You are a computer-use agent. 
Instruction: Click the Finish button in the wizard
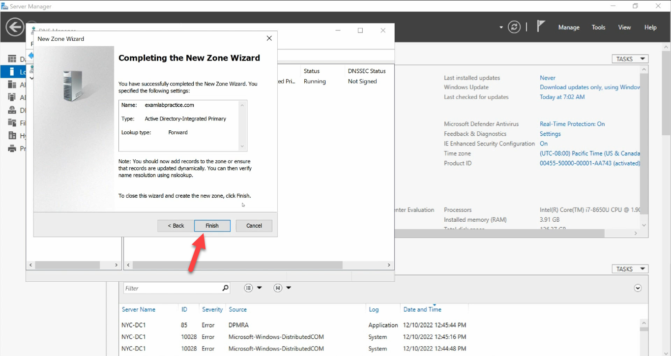(212, 226)
